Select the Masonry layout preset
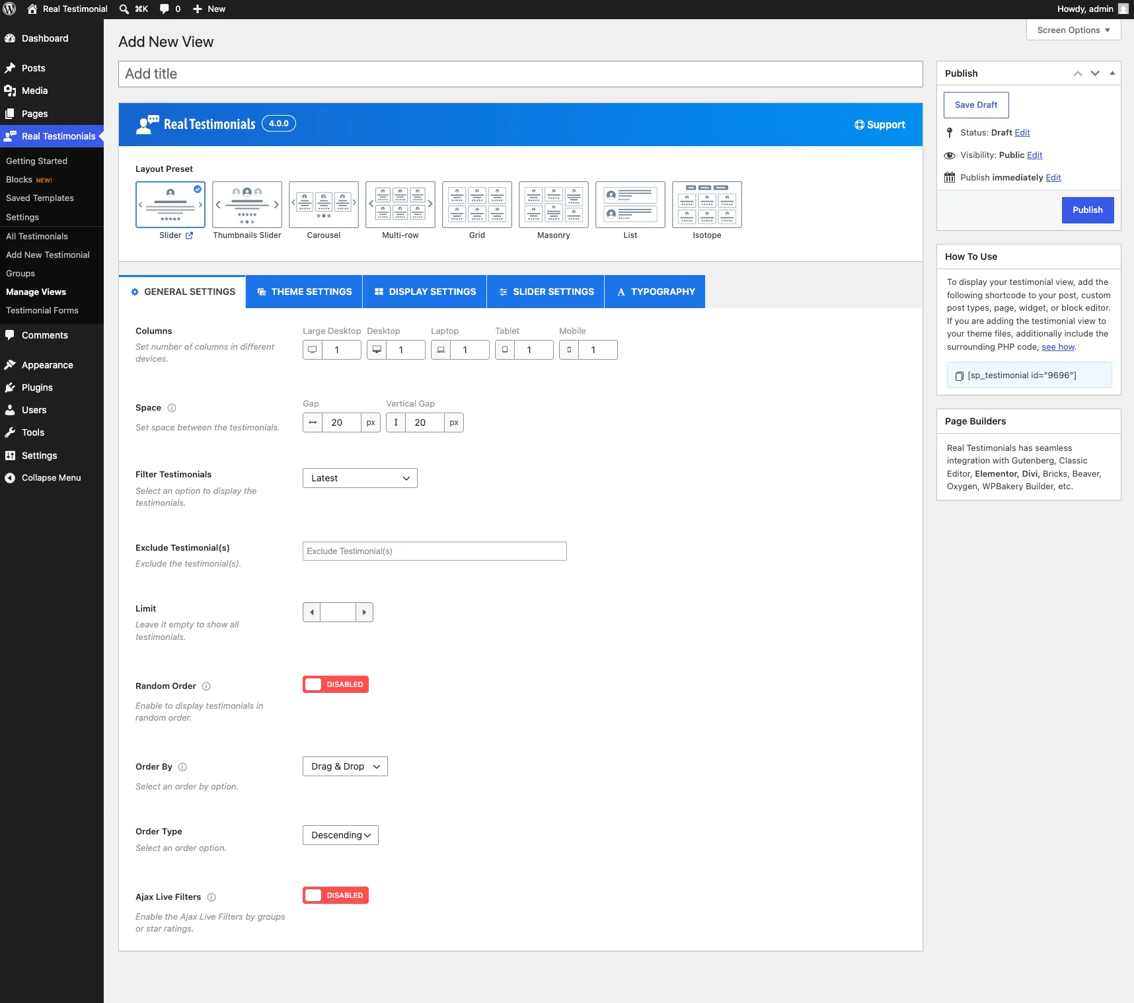Screen dimensions: 1134x1003 (554, 204)
